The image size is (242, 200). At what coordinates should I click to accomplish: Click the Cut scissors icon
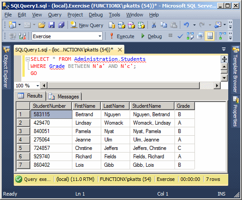(154, 25)
